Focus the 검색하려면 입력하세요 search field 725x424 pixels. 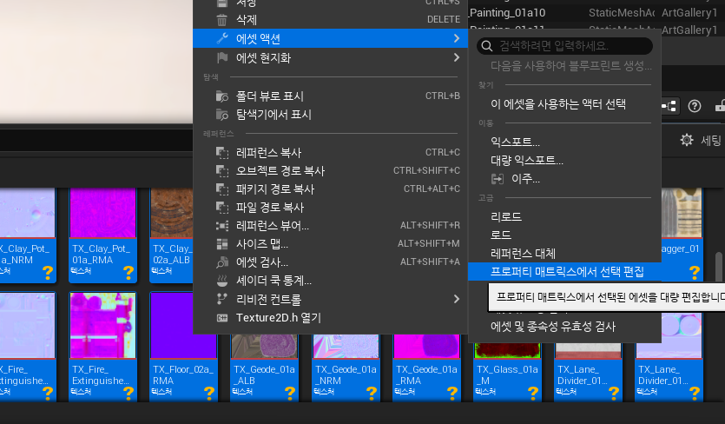pyautogui.click(x=564, y=46)
